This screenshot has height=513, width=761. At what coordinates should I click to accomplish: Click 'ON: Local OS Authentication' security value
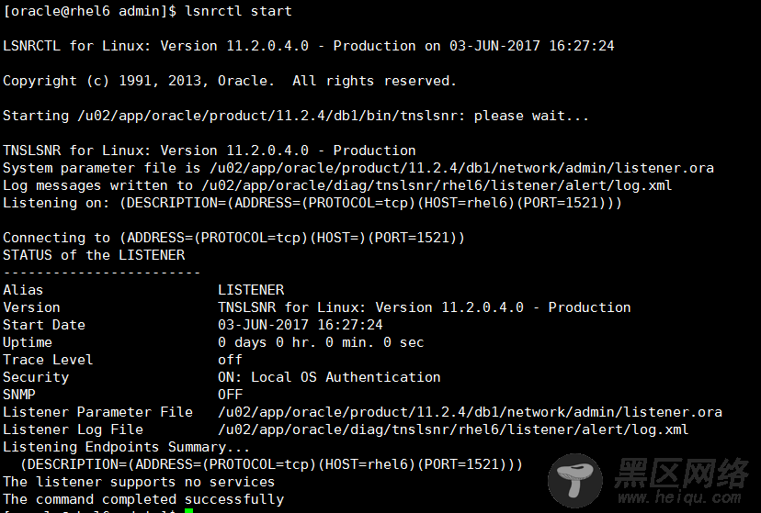329,377
